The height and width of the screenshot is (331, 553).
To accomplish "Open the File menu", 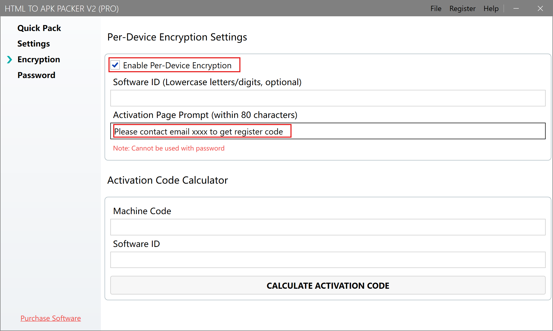I will tap(436, 8).
